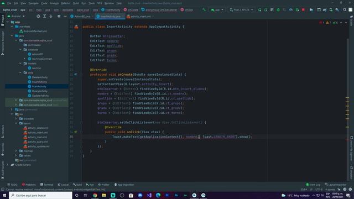Viewport: 354px width, 199px height.
Task: Open File Explorer from the taskbar
Action: pyautogui.click(x=104, y=195)
